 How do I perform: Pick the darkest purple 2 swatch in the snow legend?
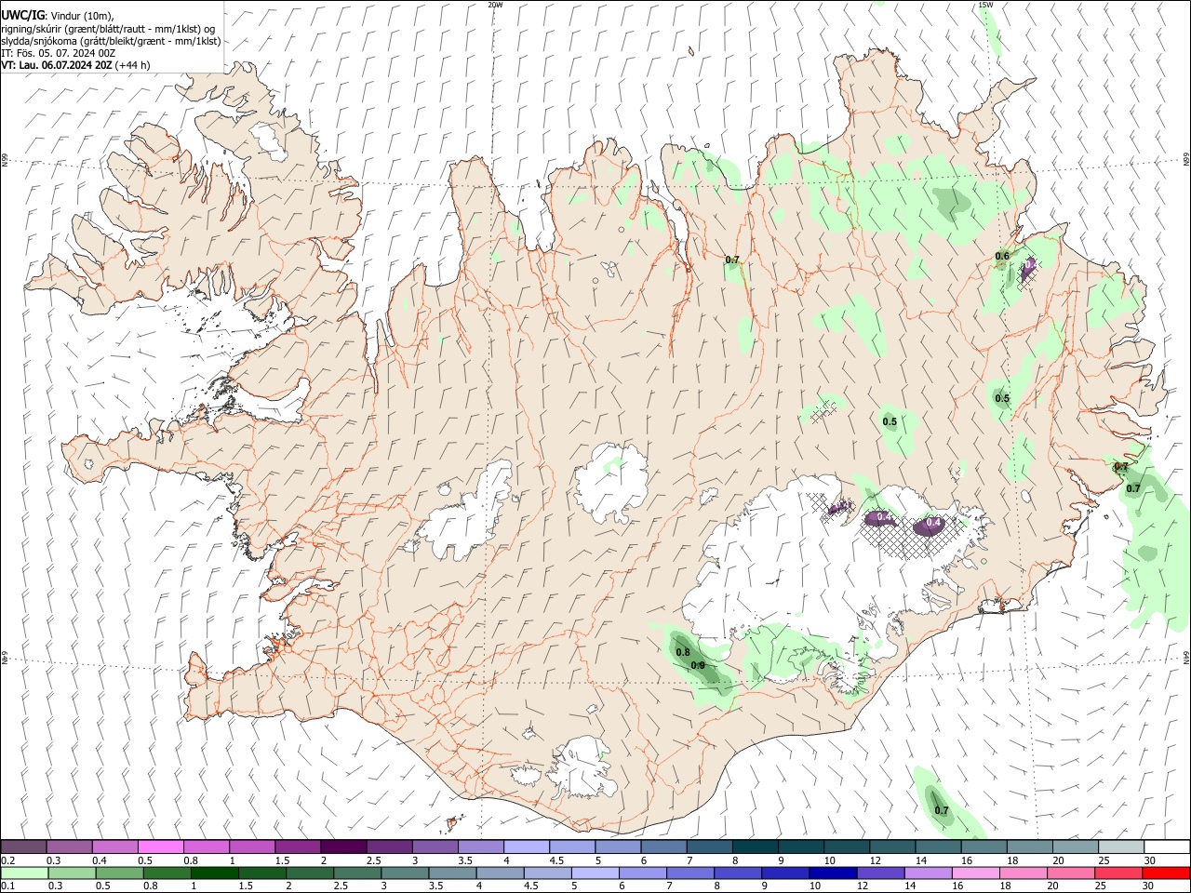tap(343, 846)
